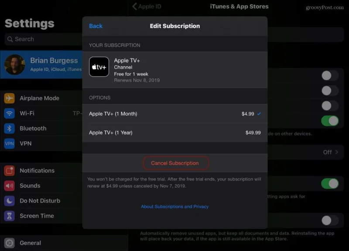349x251 pixels.
Task: Open the Off setting chevron row
Action: pos(306,152)
